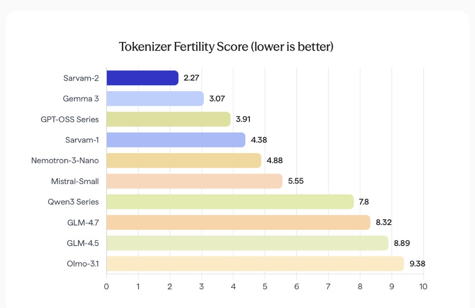
Task: Click the Sarvam-2 axis label
Action: click(x=81, y=78)
